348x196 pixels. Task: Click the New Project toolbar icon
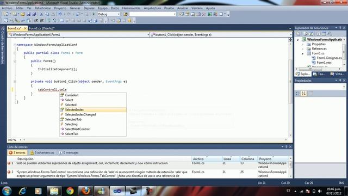coord(6,14)
